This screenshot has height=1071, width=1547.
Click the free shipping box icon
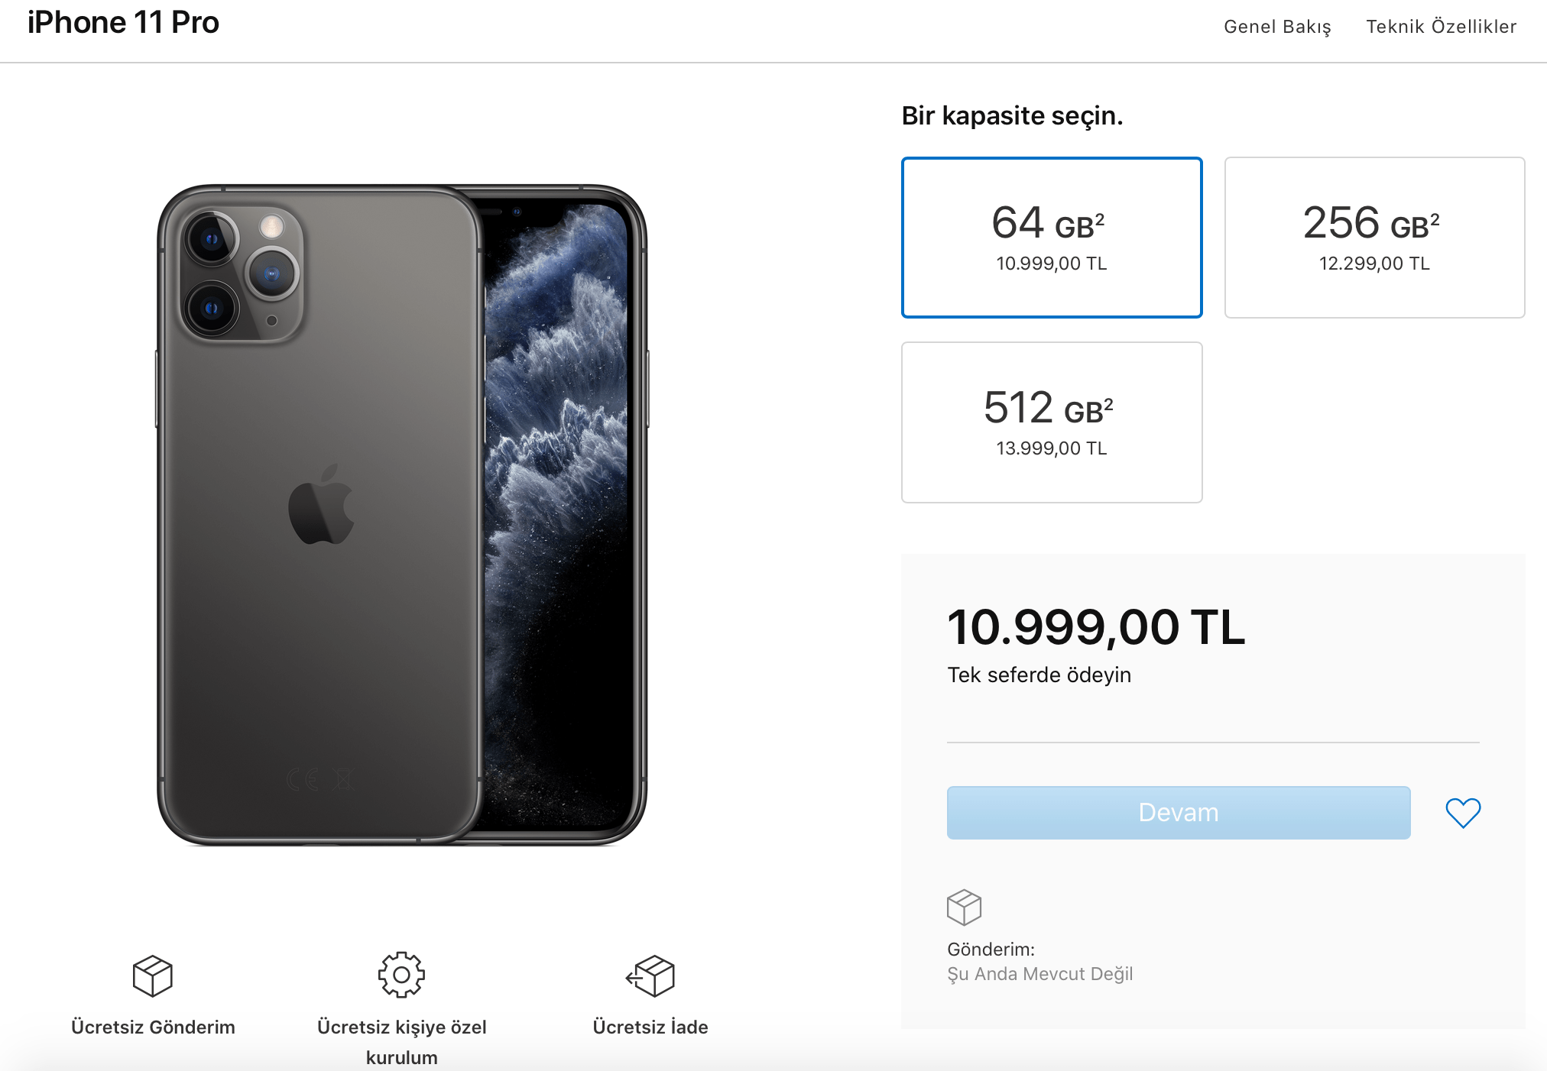click(x=152, y=976)
